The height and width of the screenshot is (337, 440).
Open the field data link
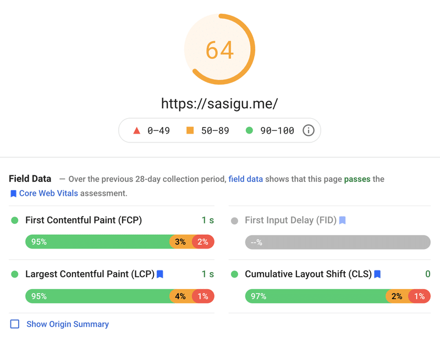[245, 179]
